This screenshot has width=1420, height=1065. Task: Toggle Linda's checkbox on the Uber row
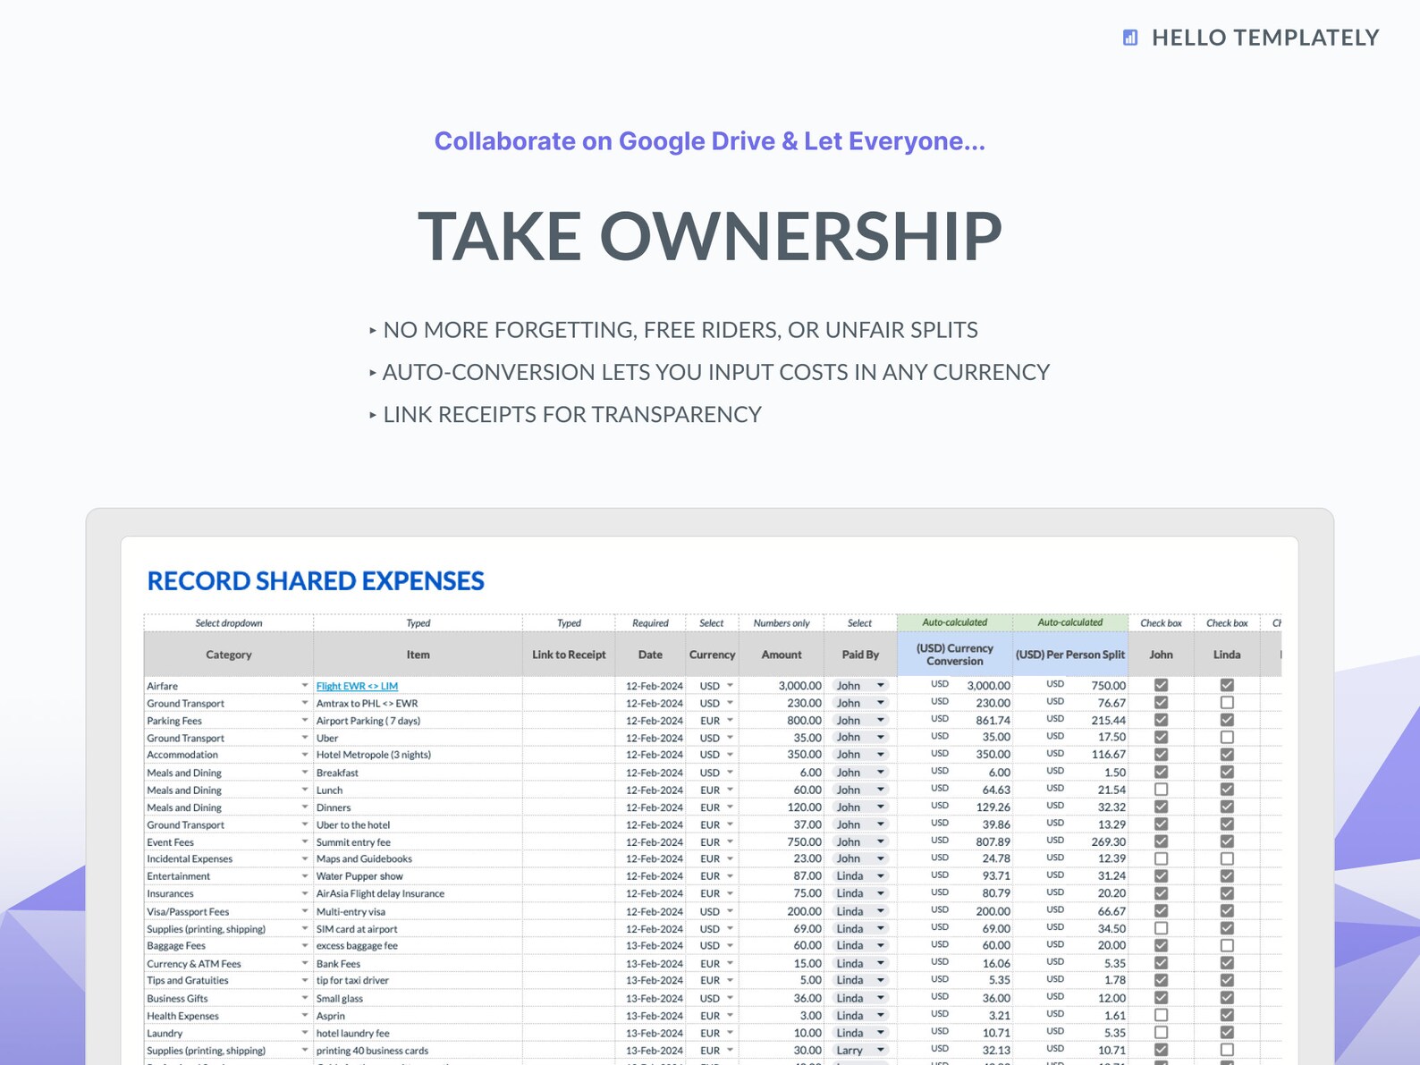[x=1227, y=738]
